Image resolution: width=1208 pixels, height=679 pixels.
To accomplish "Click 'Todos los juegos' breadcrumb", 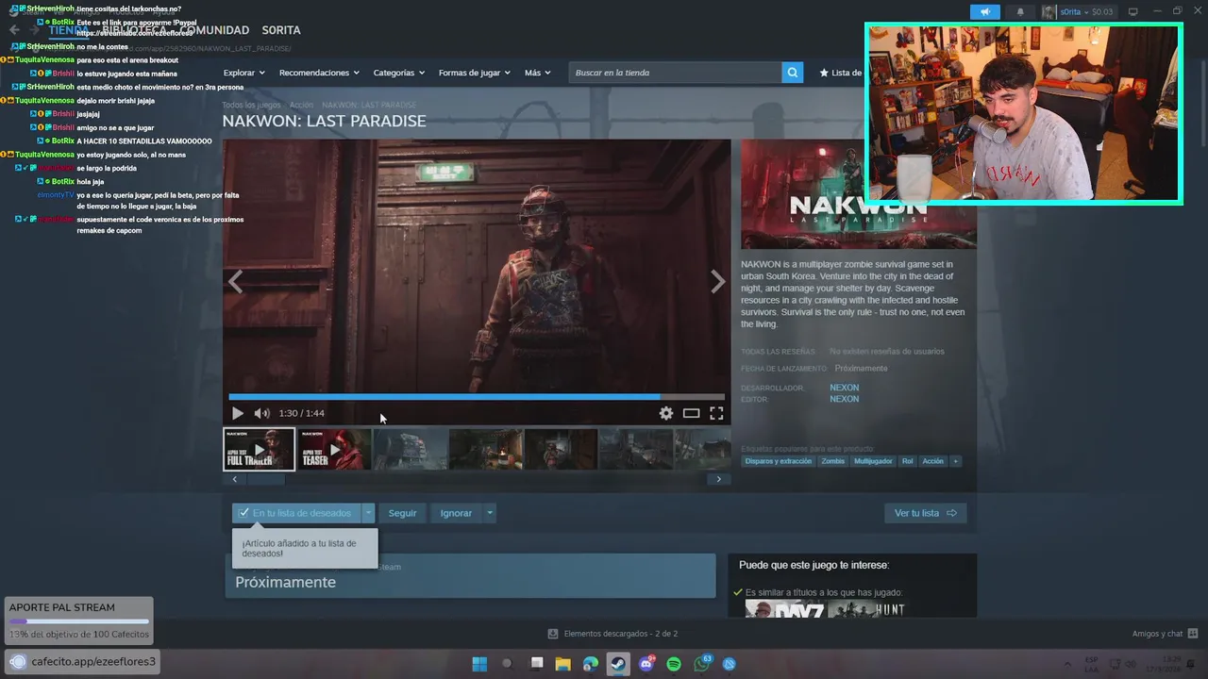I will click(251, 105).
